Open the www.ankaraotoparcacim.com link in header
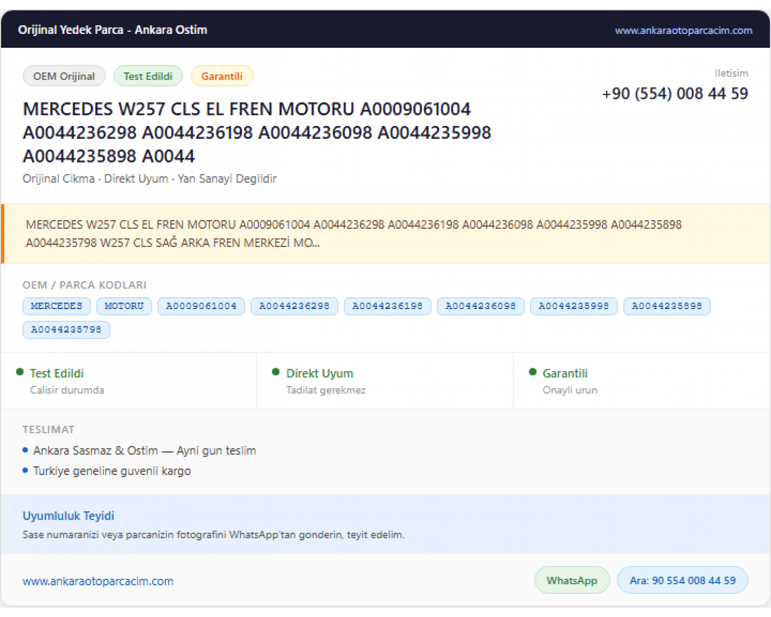 point(683,30)
